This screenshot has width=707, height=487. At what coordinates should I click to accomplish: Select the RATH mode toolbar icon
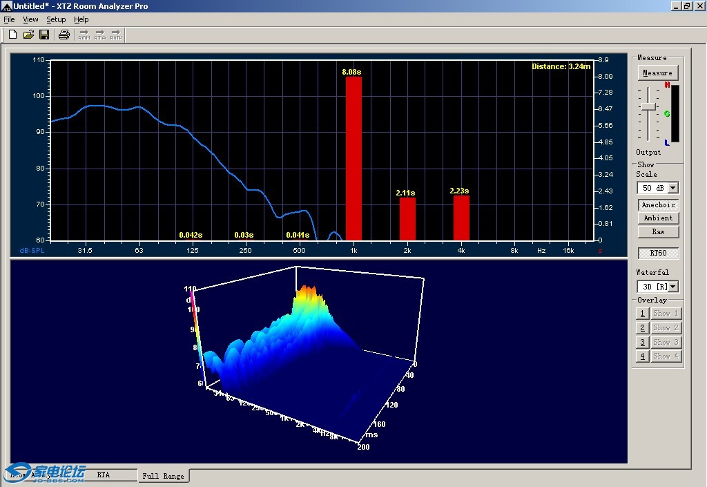(116, 35)
